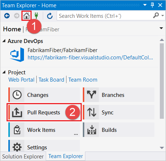The height and width of the screenshot is (161, 166).
Task: Switch to the Solution Explorer tab
Action: [x=23, y=156]
